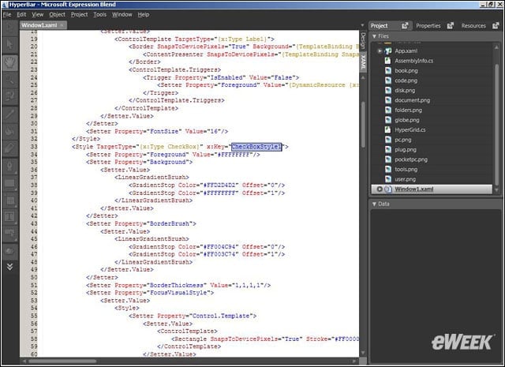Image resolution: width=505 pixels, height=367 pixels.
Task: Select disk.png in the Files list
Action: click(405, 90)
